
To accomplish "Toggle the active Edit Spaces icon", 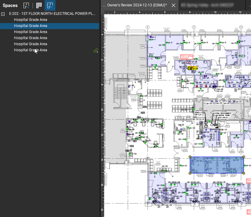I will (50, 5).
